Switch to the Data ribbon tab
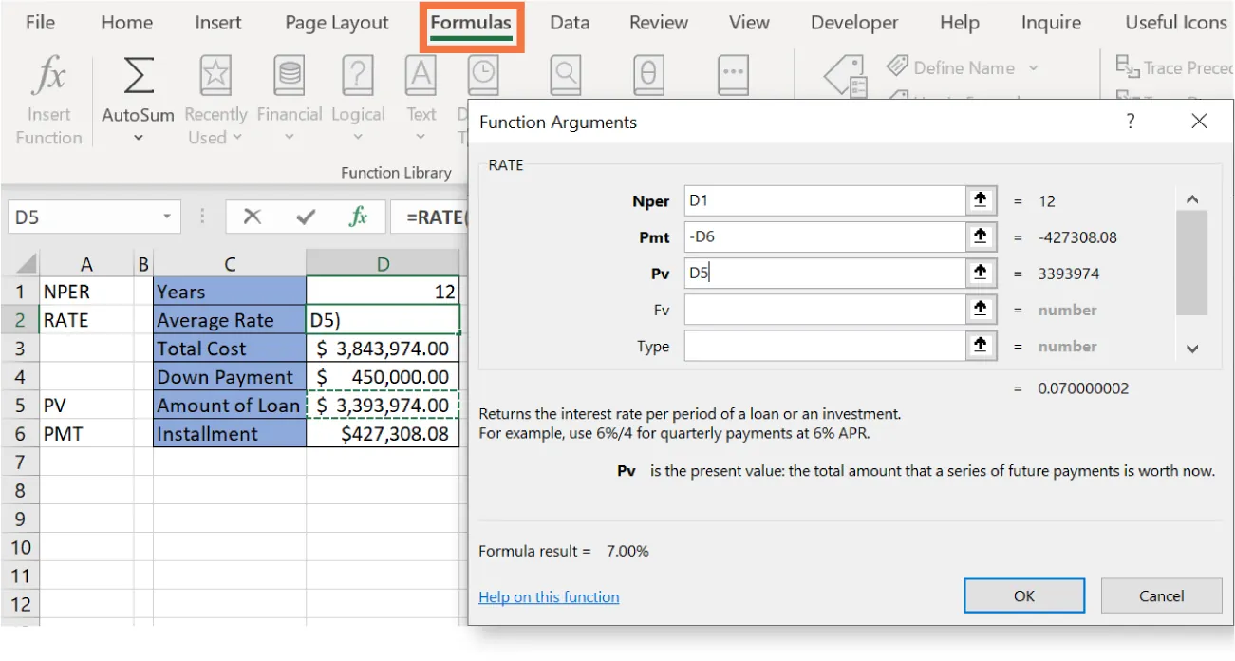This screenshot has width=1235, height=661. [x=570, y=22]
